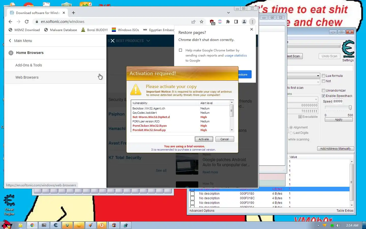Open 7-Zip from the taskbar
The image size is (366, 229).
pos(44,225)
